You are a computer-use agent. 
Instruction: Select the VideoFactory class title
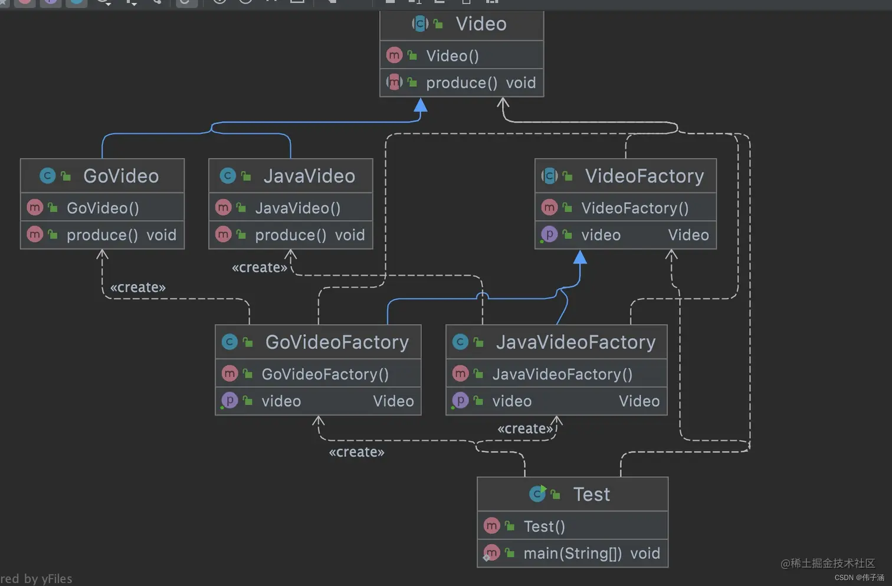click(x=644, y=176)
